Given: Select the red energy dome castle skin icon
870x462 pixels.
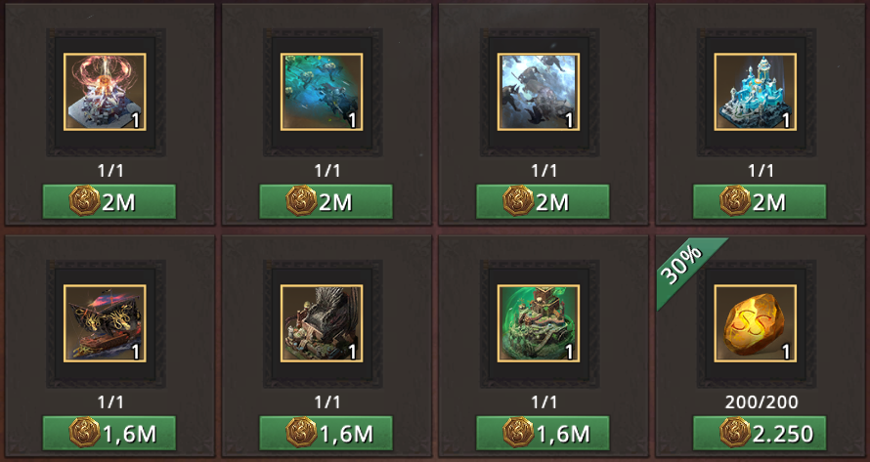Looking at the screenshot, I should click(x=105, y=92).
